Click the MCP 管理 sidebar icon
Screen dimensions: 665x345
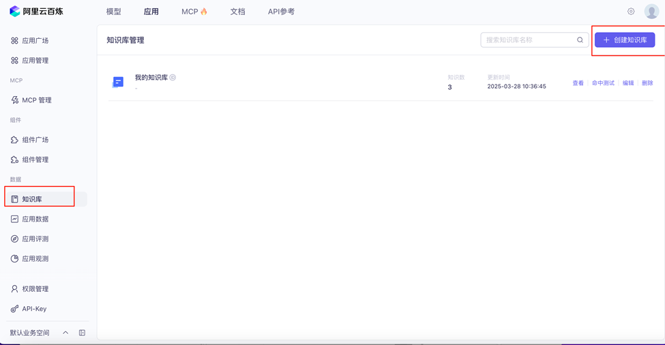click(14, 100)
